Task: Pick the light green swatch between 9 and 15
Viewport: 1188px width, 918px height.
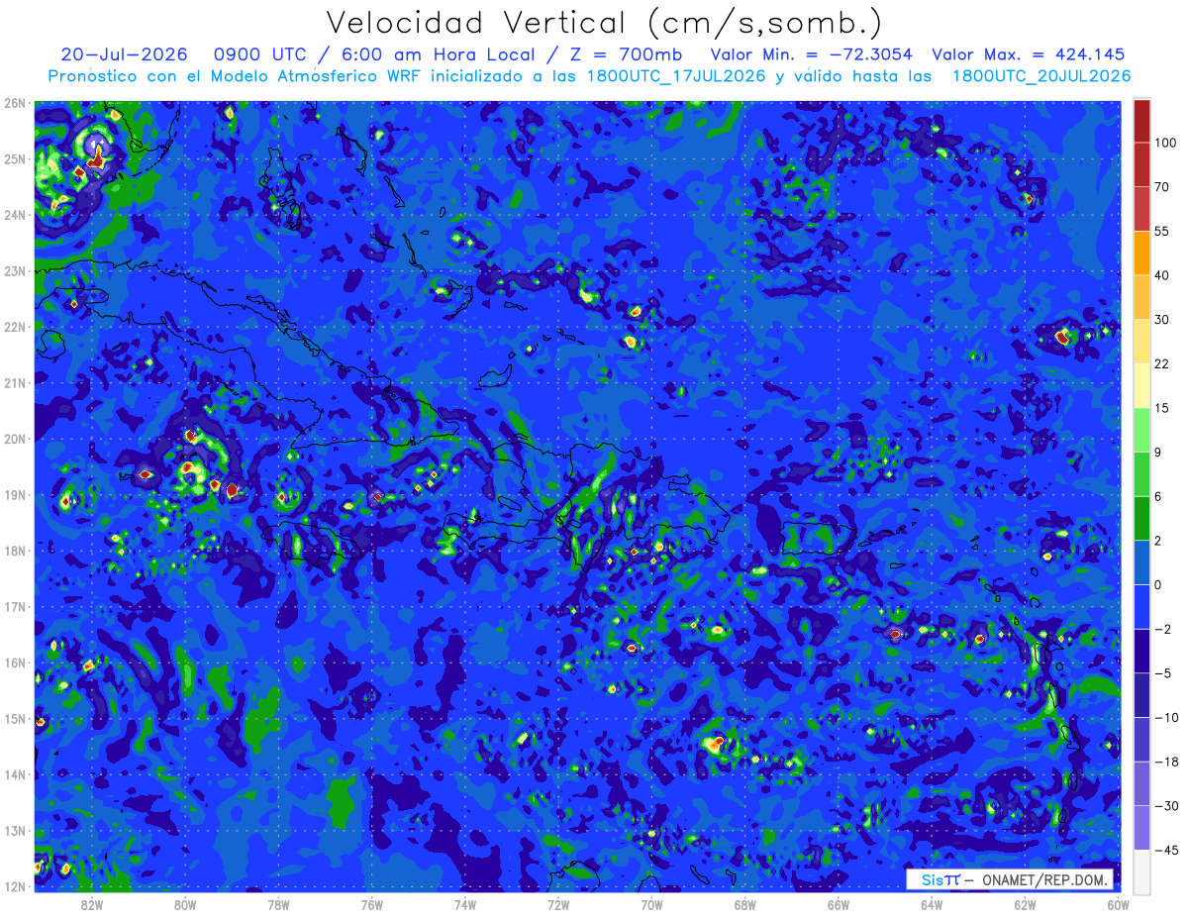Action: [1141, 429]
